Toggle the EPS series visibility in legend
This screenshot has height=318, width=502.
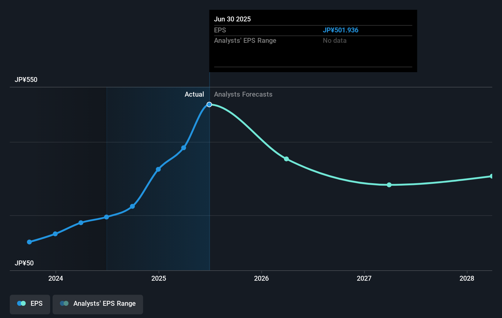click(30, 304)
